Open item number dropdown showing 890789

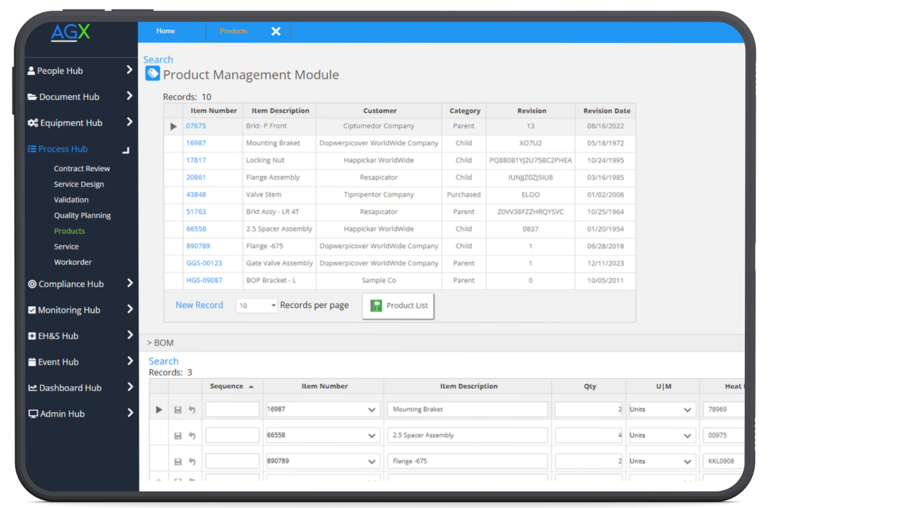tap(371, 462)
